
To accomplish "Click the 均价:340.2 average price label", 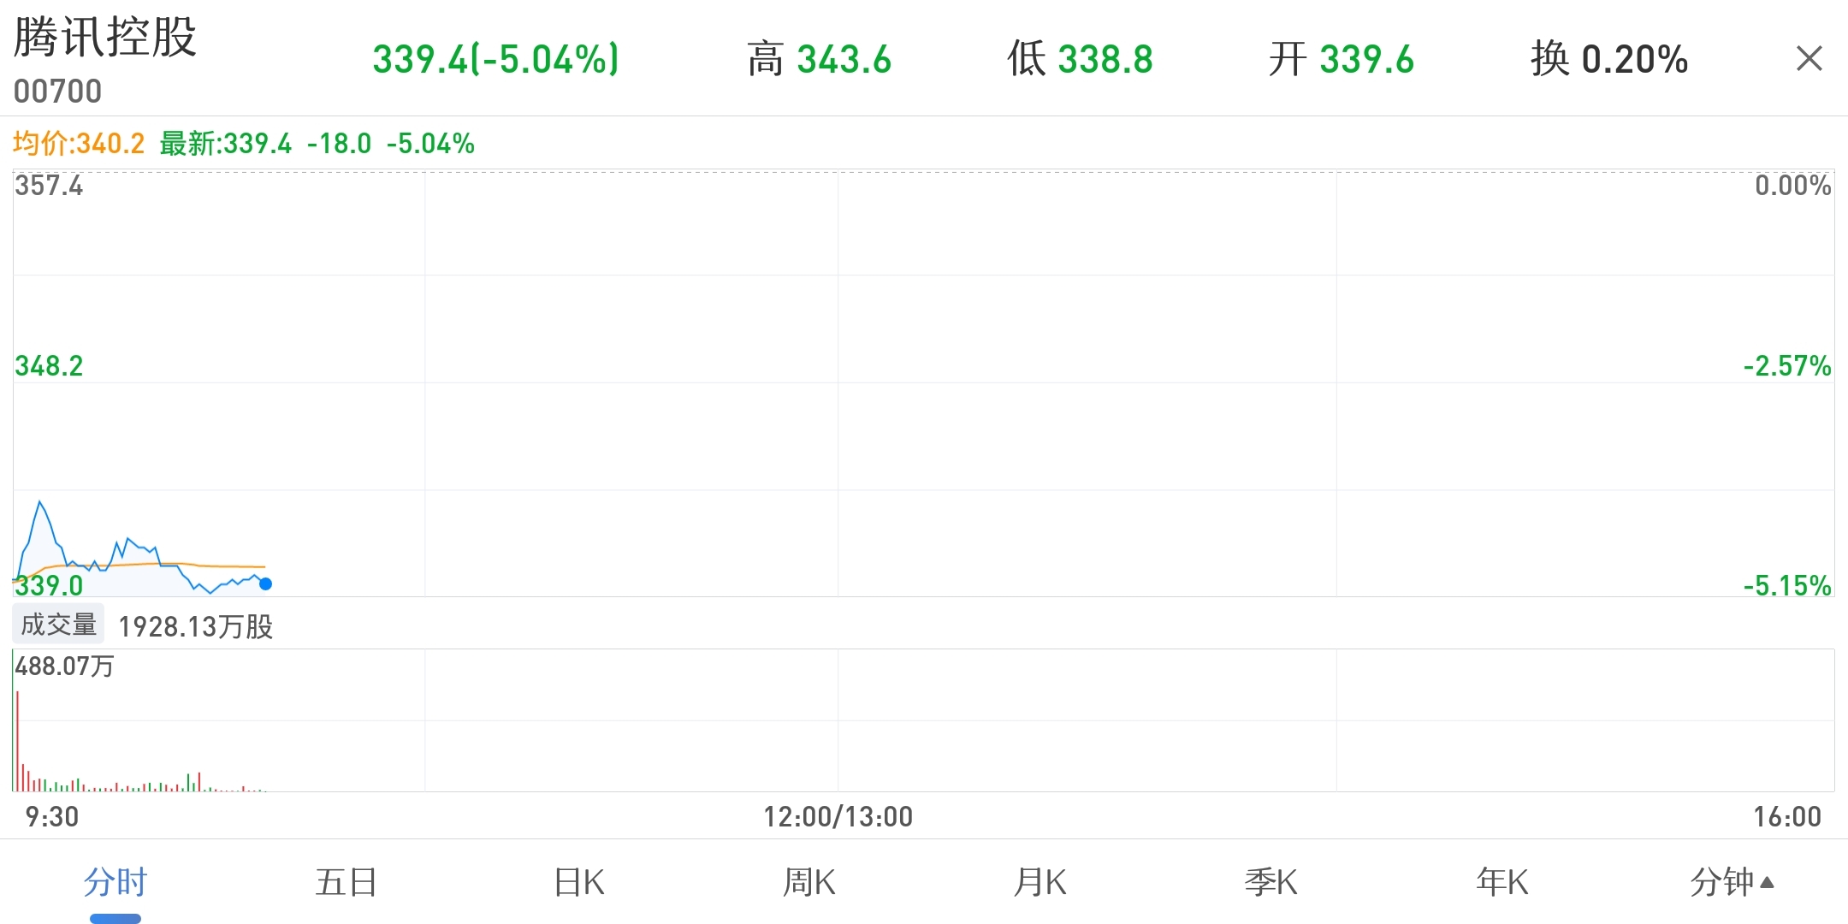I will (x=79, y=143).
